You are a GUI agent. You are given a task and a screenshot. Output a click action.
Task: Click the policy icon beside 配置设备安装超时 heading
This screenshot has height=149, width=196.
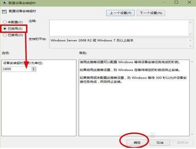pyautogui.click(x=4, y=11)
